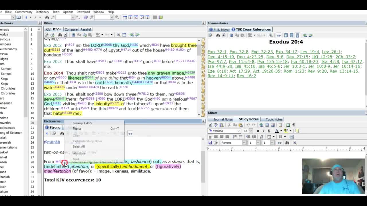Click the main toolbar binoculars search icon
The image size is (367, 206).
click(x=47, y=17)
